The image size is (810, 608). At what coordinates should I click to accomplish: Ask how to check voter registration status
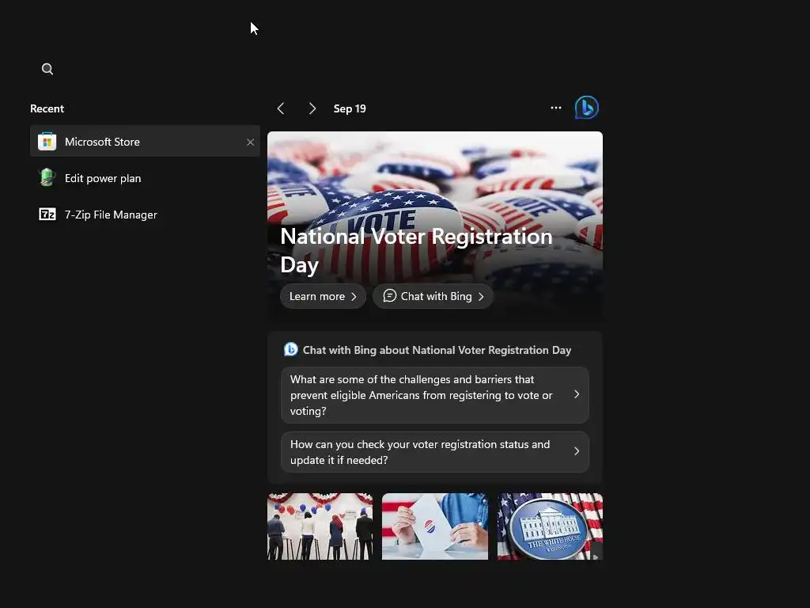click(x=434, y=452)
